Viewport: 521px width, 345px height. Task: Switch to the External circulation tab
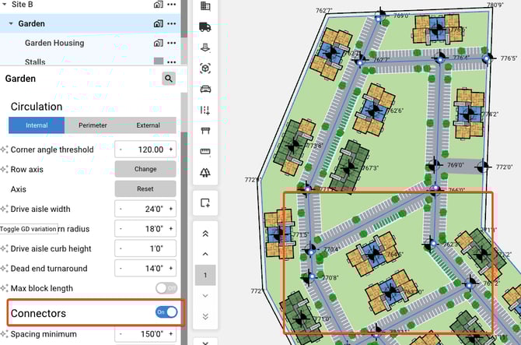click(x=148, y=125)
